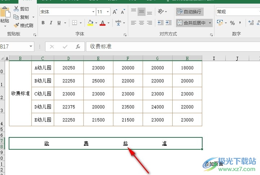The width and height of the screenshot is (260, 175).
Task: Click accounting number format icon
Action: 220,23
